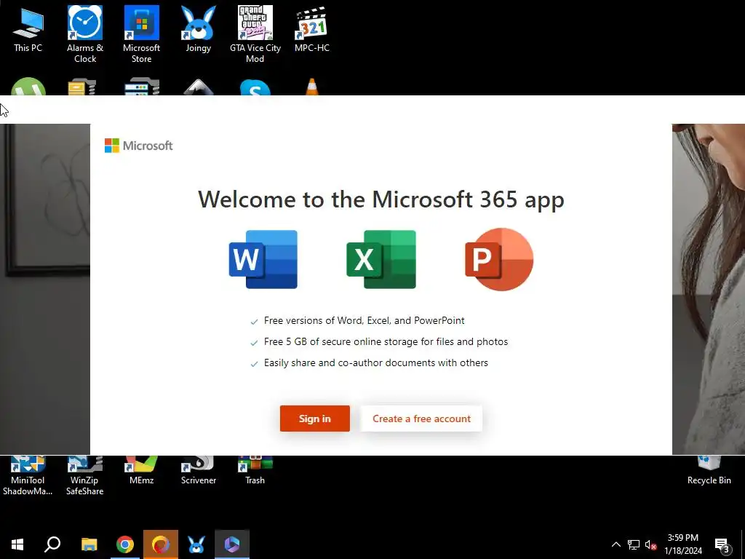Open WinZip SafeShare desktop shortcut
This screenshot has width=745, height=559.
(x=84, y=476)
